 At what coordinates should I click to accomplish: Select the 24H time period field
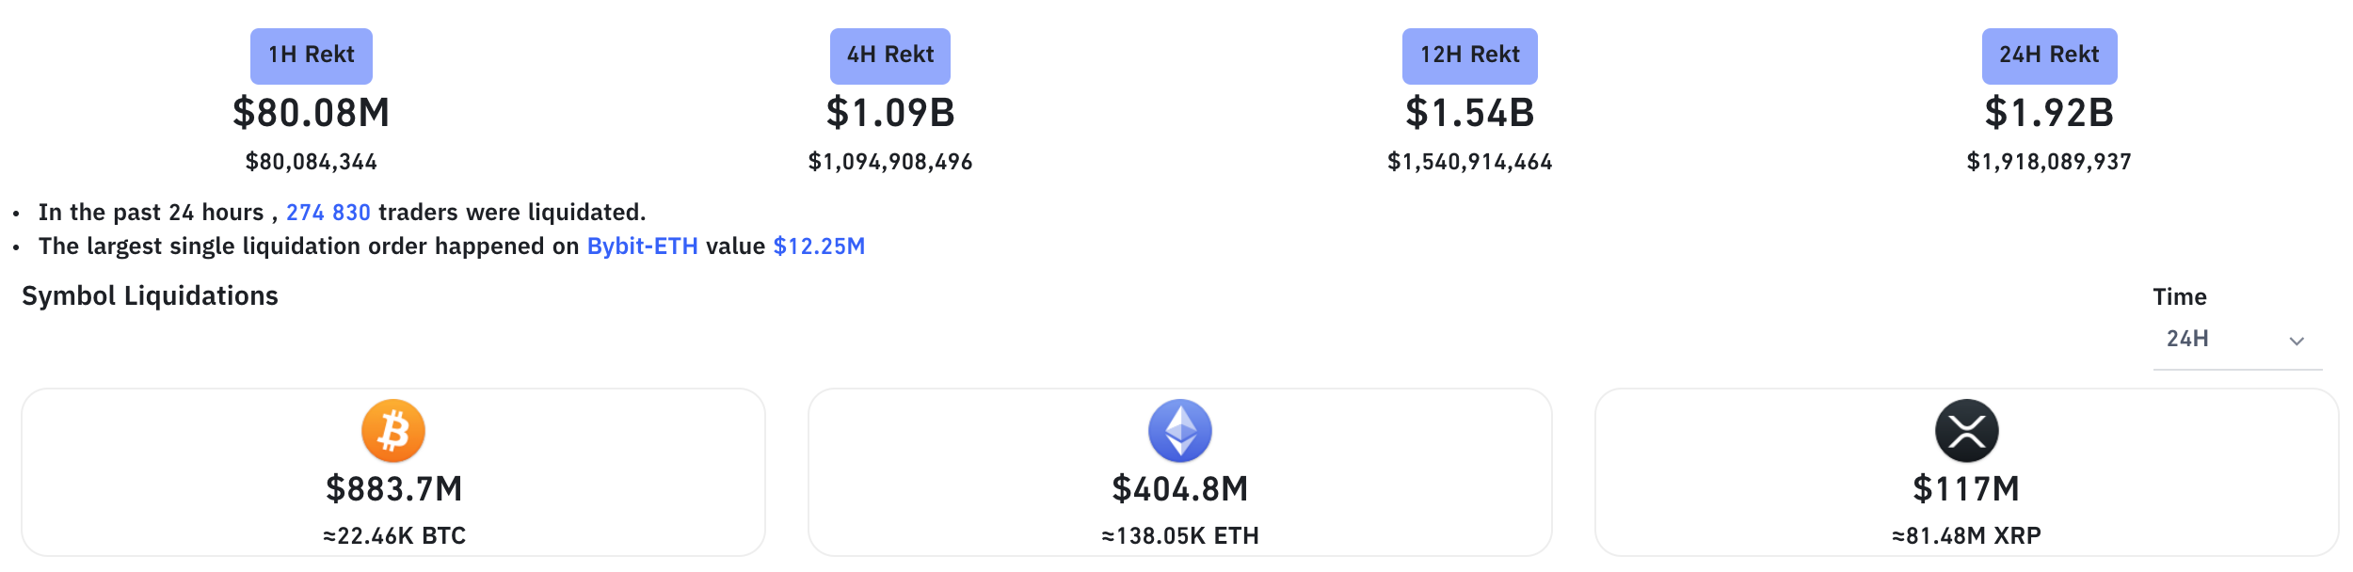pos(2212,339)
